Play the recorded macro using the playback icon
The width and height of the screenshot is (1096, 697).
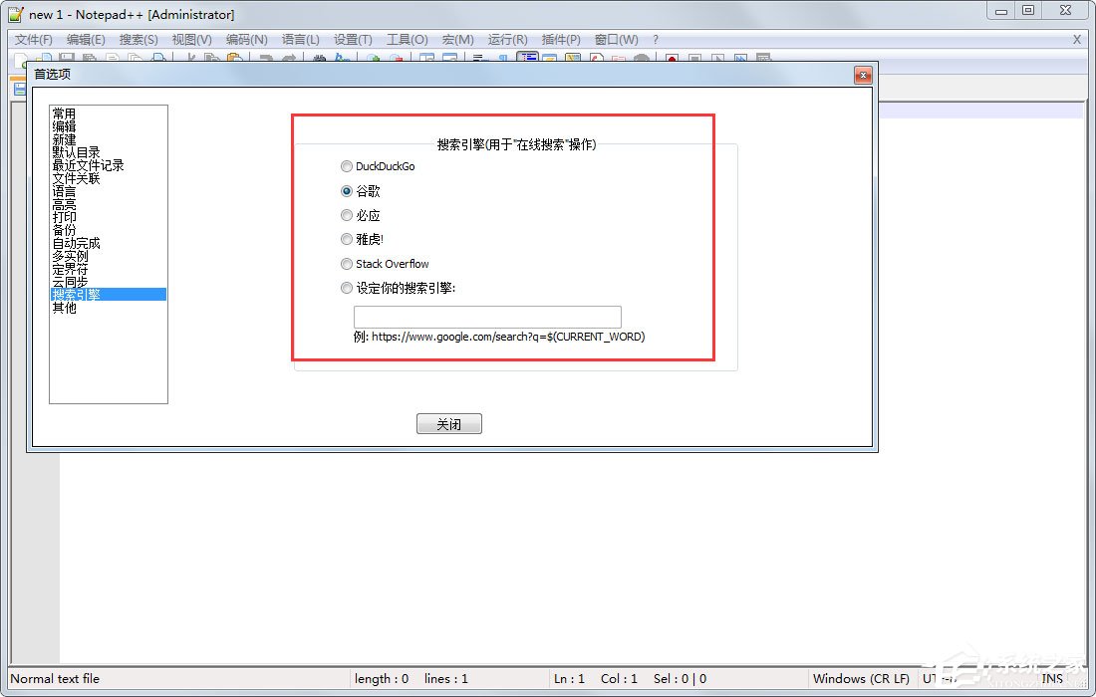coord(718,60)
